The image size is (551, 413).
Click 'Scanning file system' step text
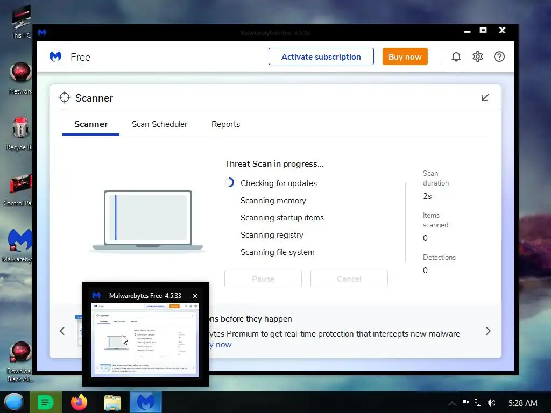[277, 252]
